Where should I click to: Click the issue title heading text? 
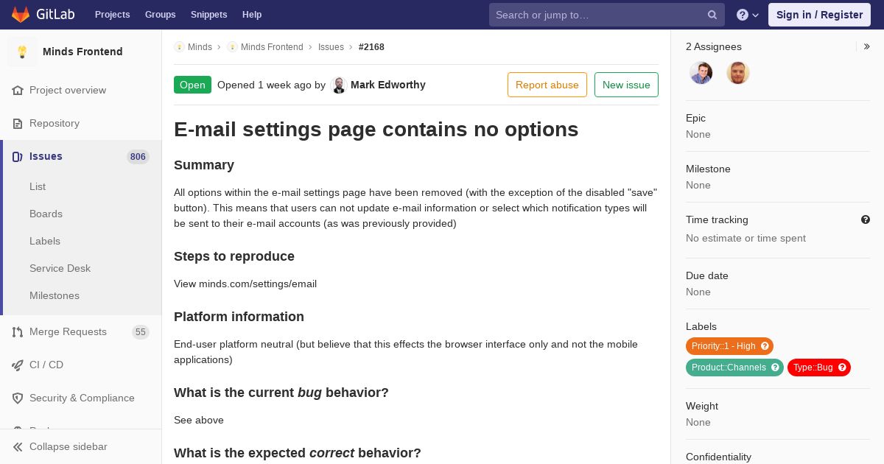(376, 130)
